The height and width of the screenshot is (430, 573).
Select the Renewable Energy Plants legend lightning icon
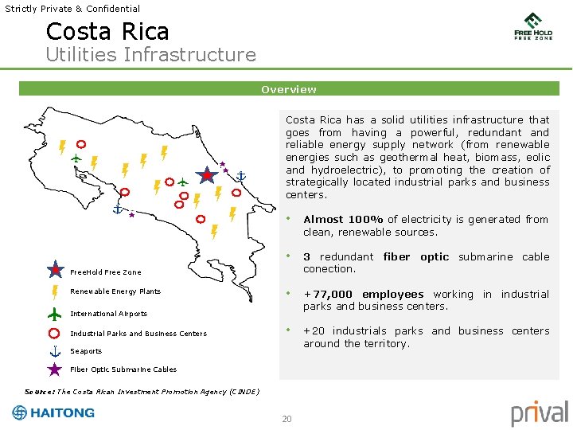pos(55,292)
